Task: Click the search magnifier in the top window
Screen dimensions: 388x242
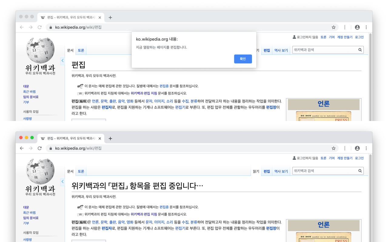Action: click(360, 50)
